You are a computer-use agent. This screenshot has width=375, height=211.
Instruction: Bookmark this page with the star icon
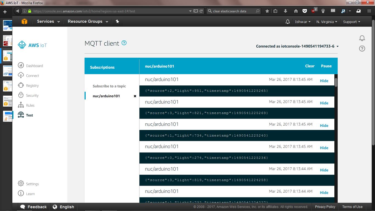[267, 11]
